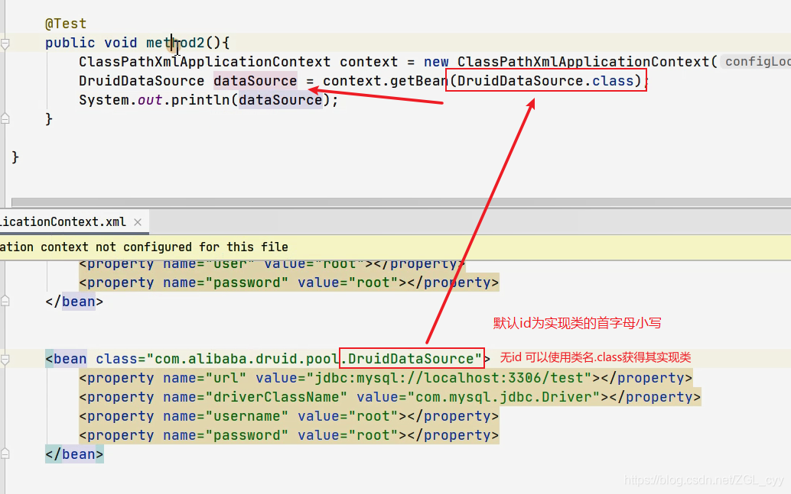Collapse the second bean element fold marker
The width and height of the screenshot is (791, 494).
pos(5,360)
